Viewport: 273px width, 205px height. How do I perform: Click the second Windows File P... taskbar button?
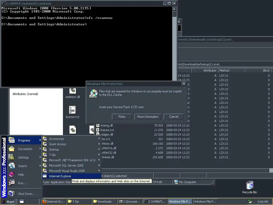pos(205,202)
